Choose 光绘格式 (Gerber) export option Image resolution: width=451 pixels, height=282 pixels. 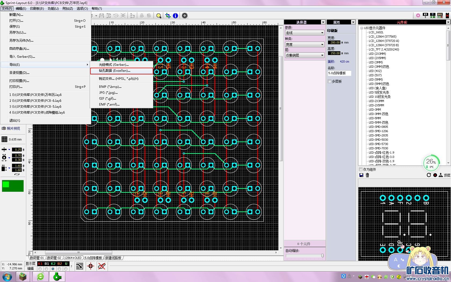tap(121, 65)
